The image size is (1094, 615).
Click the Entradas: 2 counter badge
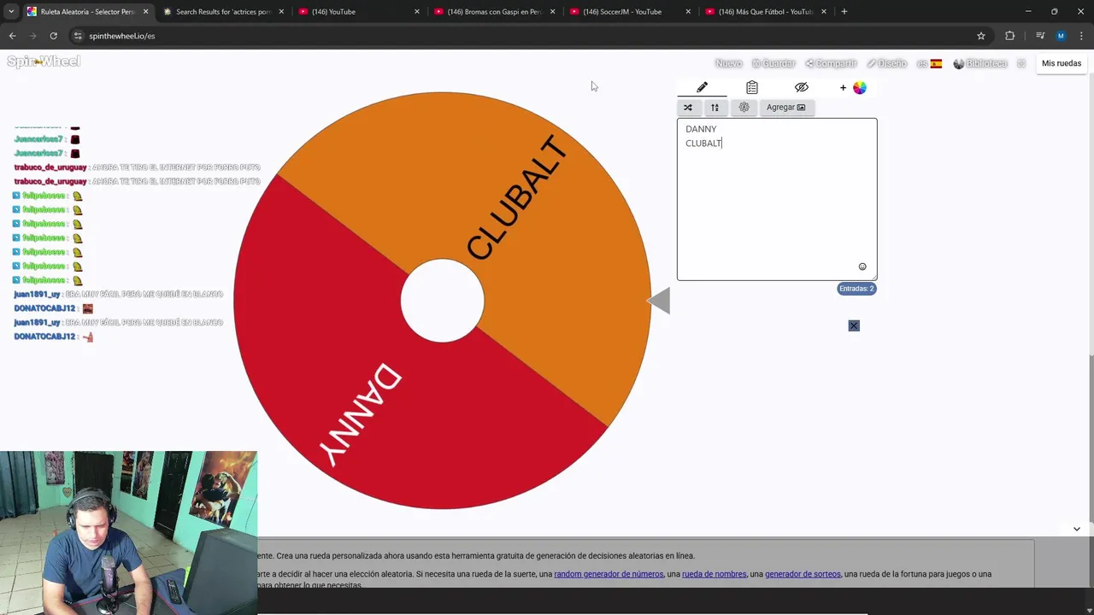point(856,289)
